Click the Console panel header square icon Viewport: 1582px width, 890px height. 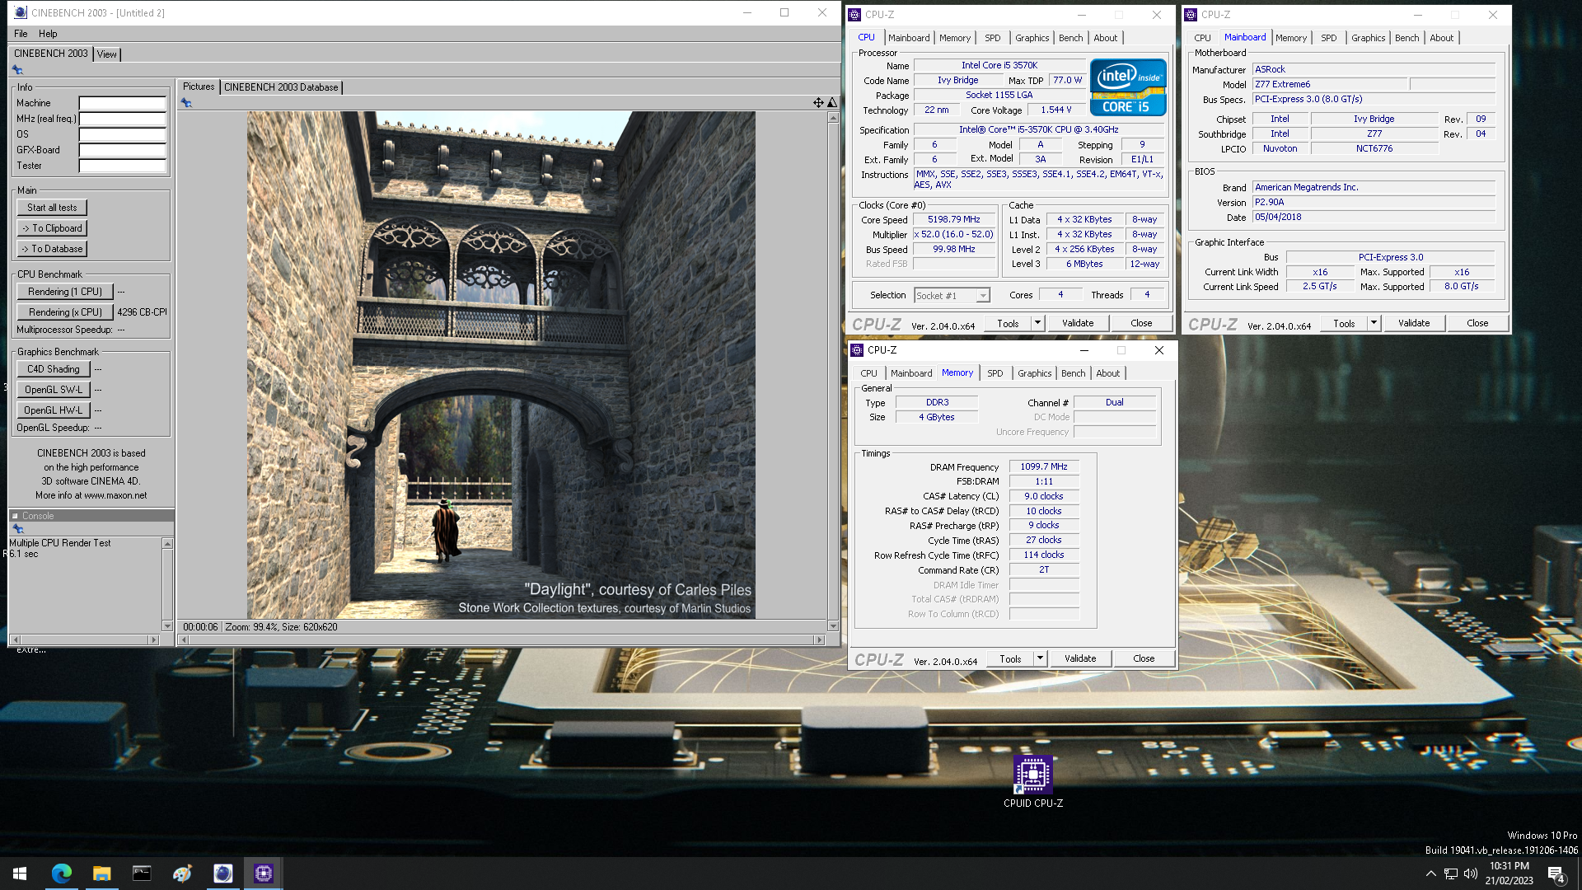click(15, 516)
